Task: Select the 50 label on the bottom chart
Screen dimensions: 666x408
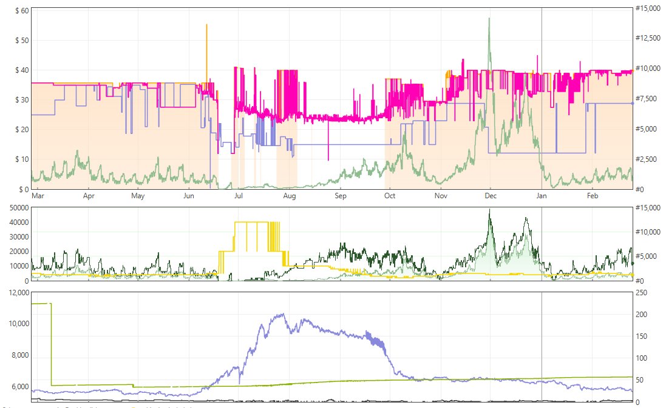Action: pos(640,380)
